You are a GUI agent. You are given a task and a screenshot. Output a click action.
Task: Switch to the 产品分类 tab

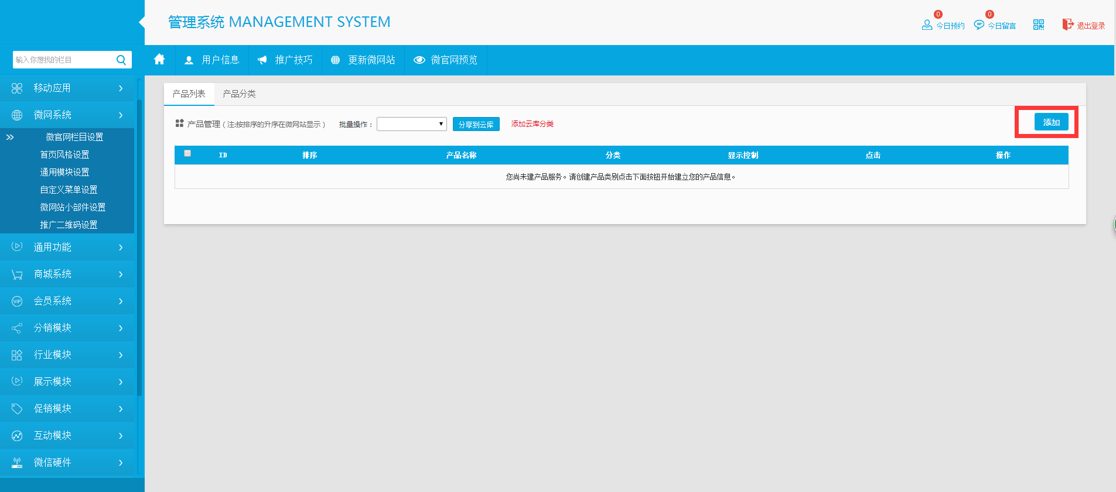[x=239, y=94]
